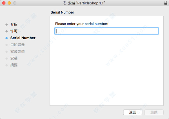Click the blue bullet beside Serial Number step
The height and width of the screenshot is (119, 169).
click(6, 38)
